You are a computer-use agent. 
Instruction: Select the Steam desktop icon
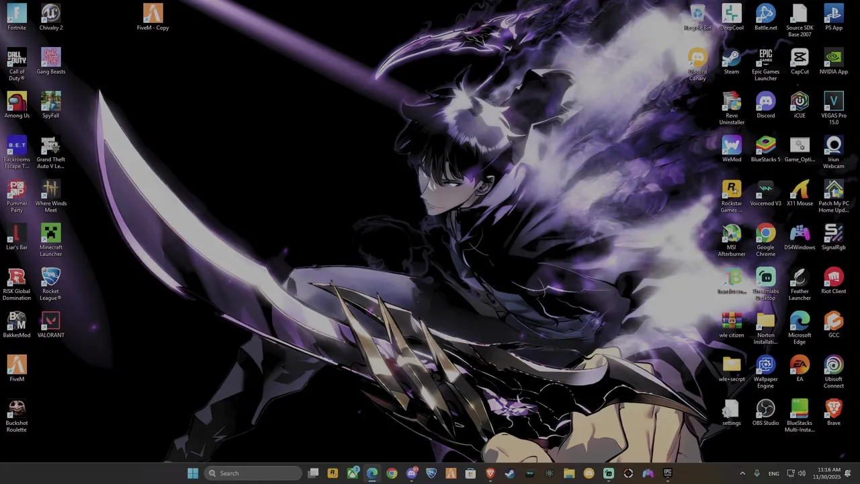tap(732, 61)
